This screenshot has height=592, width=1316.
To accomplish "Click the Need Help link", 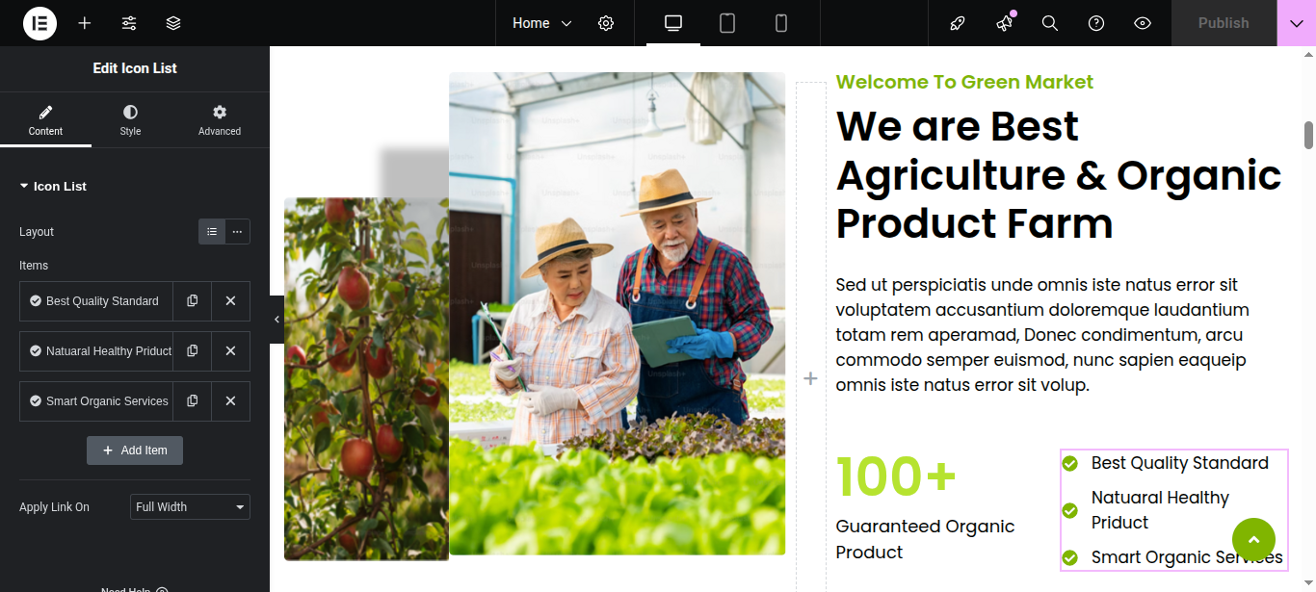I will 135,589.
